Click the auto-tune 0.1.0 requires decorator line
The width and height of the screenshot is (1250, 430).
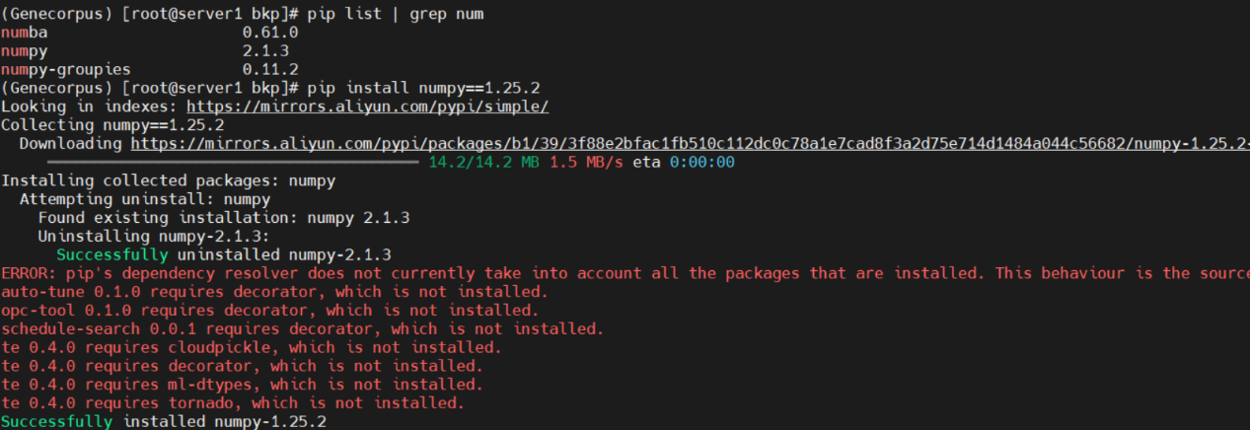[273, 292]
